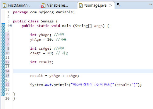Click the '// 사용' comment on line 10
This screenshot has height=109, width=153.
[62, 53]
